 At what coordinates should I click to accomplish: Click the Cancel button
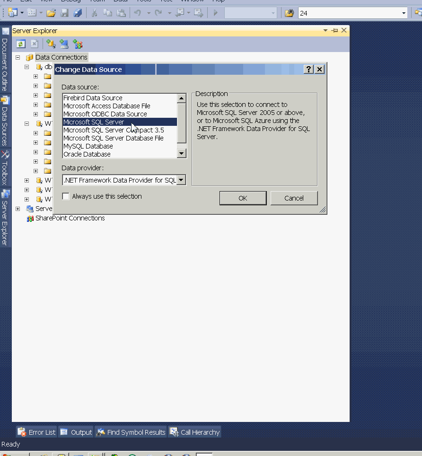point(294,198)
